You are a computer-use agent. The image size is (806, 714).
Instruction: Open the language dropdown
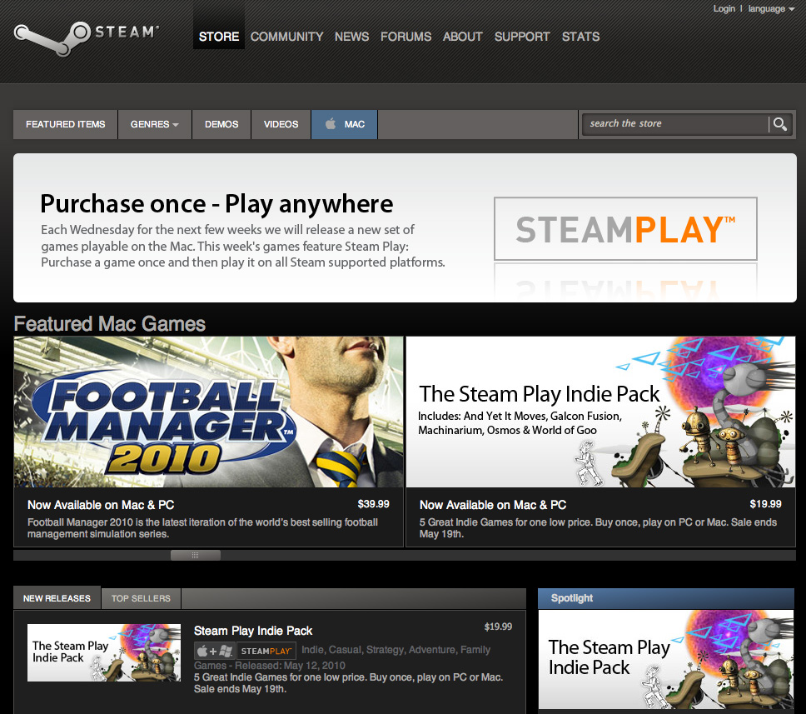click(771, 9)
